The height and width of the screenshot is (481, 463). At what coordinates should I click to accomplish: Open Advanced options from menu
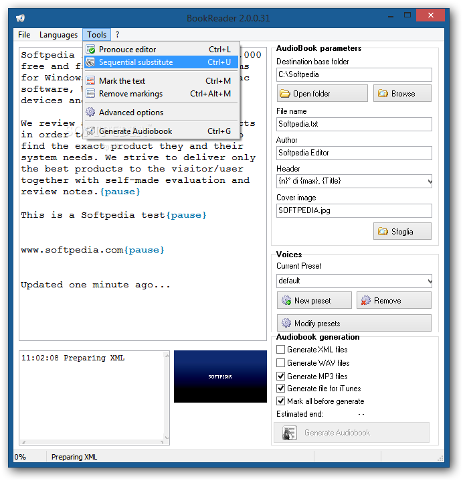tap(161, 113)
